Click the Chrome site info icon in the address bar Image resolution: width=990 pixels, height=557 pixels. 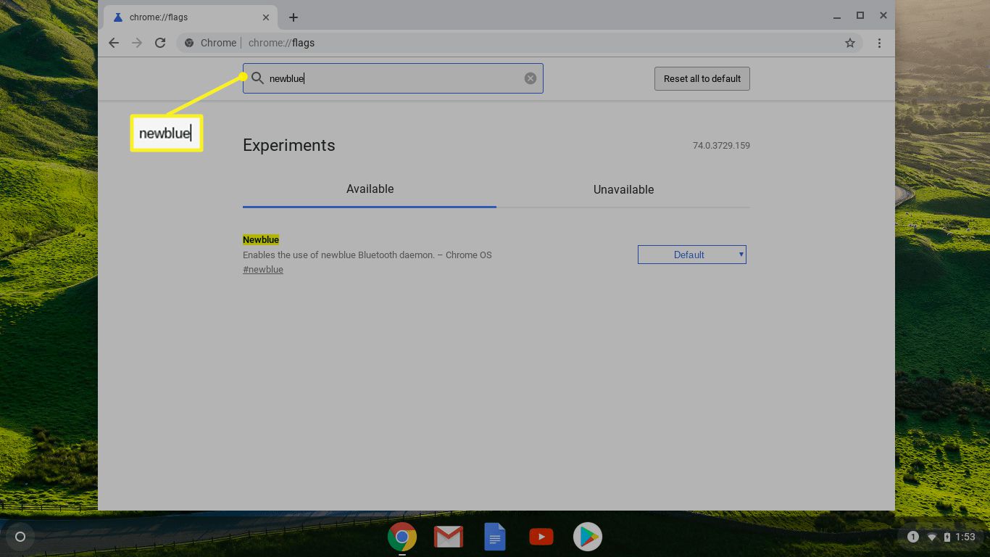click(189, 43)
